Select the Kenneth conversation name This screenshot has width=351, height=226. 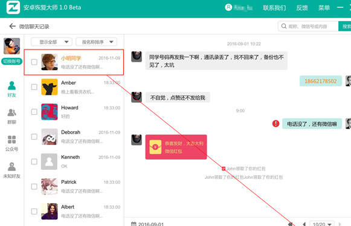pos(70,157)
